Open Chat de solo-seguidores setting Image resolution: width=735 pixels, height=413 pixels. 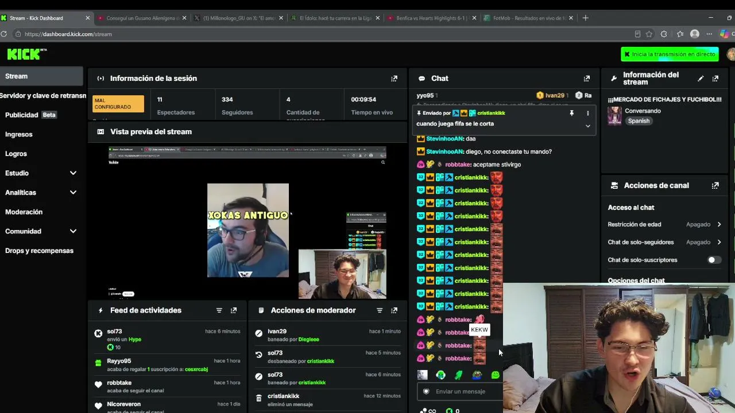point(665,242)
